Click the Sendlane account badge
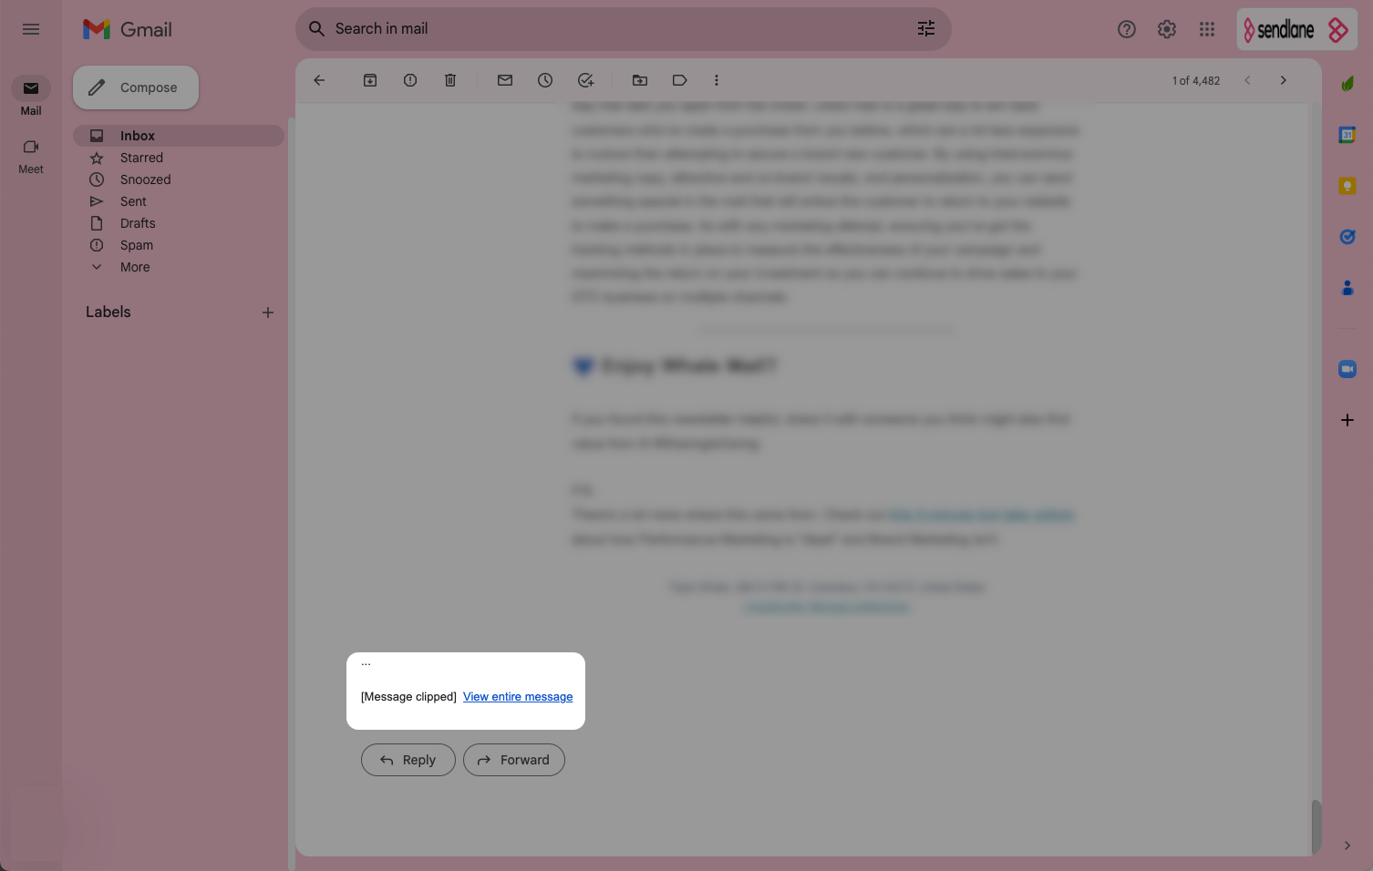Image resolution: width=1373 pixels, height=871 pixels. tap(1296, 29)
